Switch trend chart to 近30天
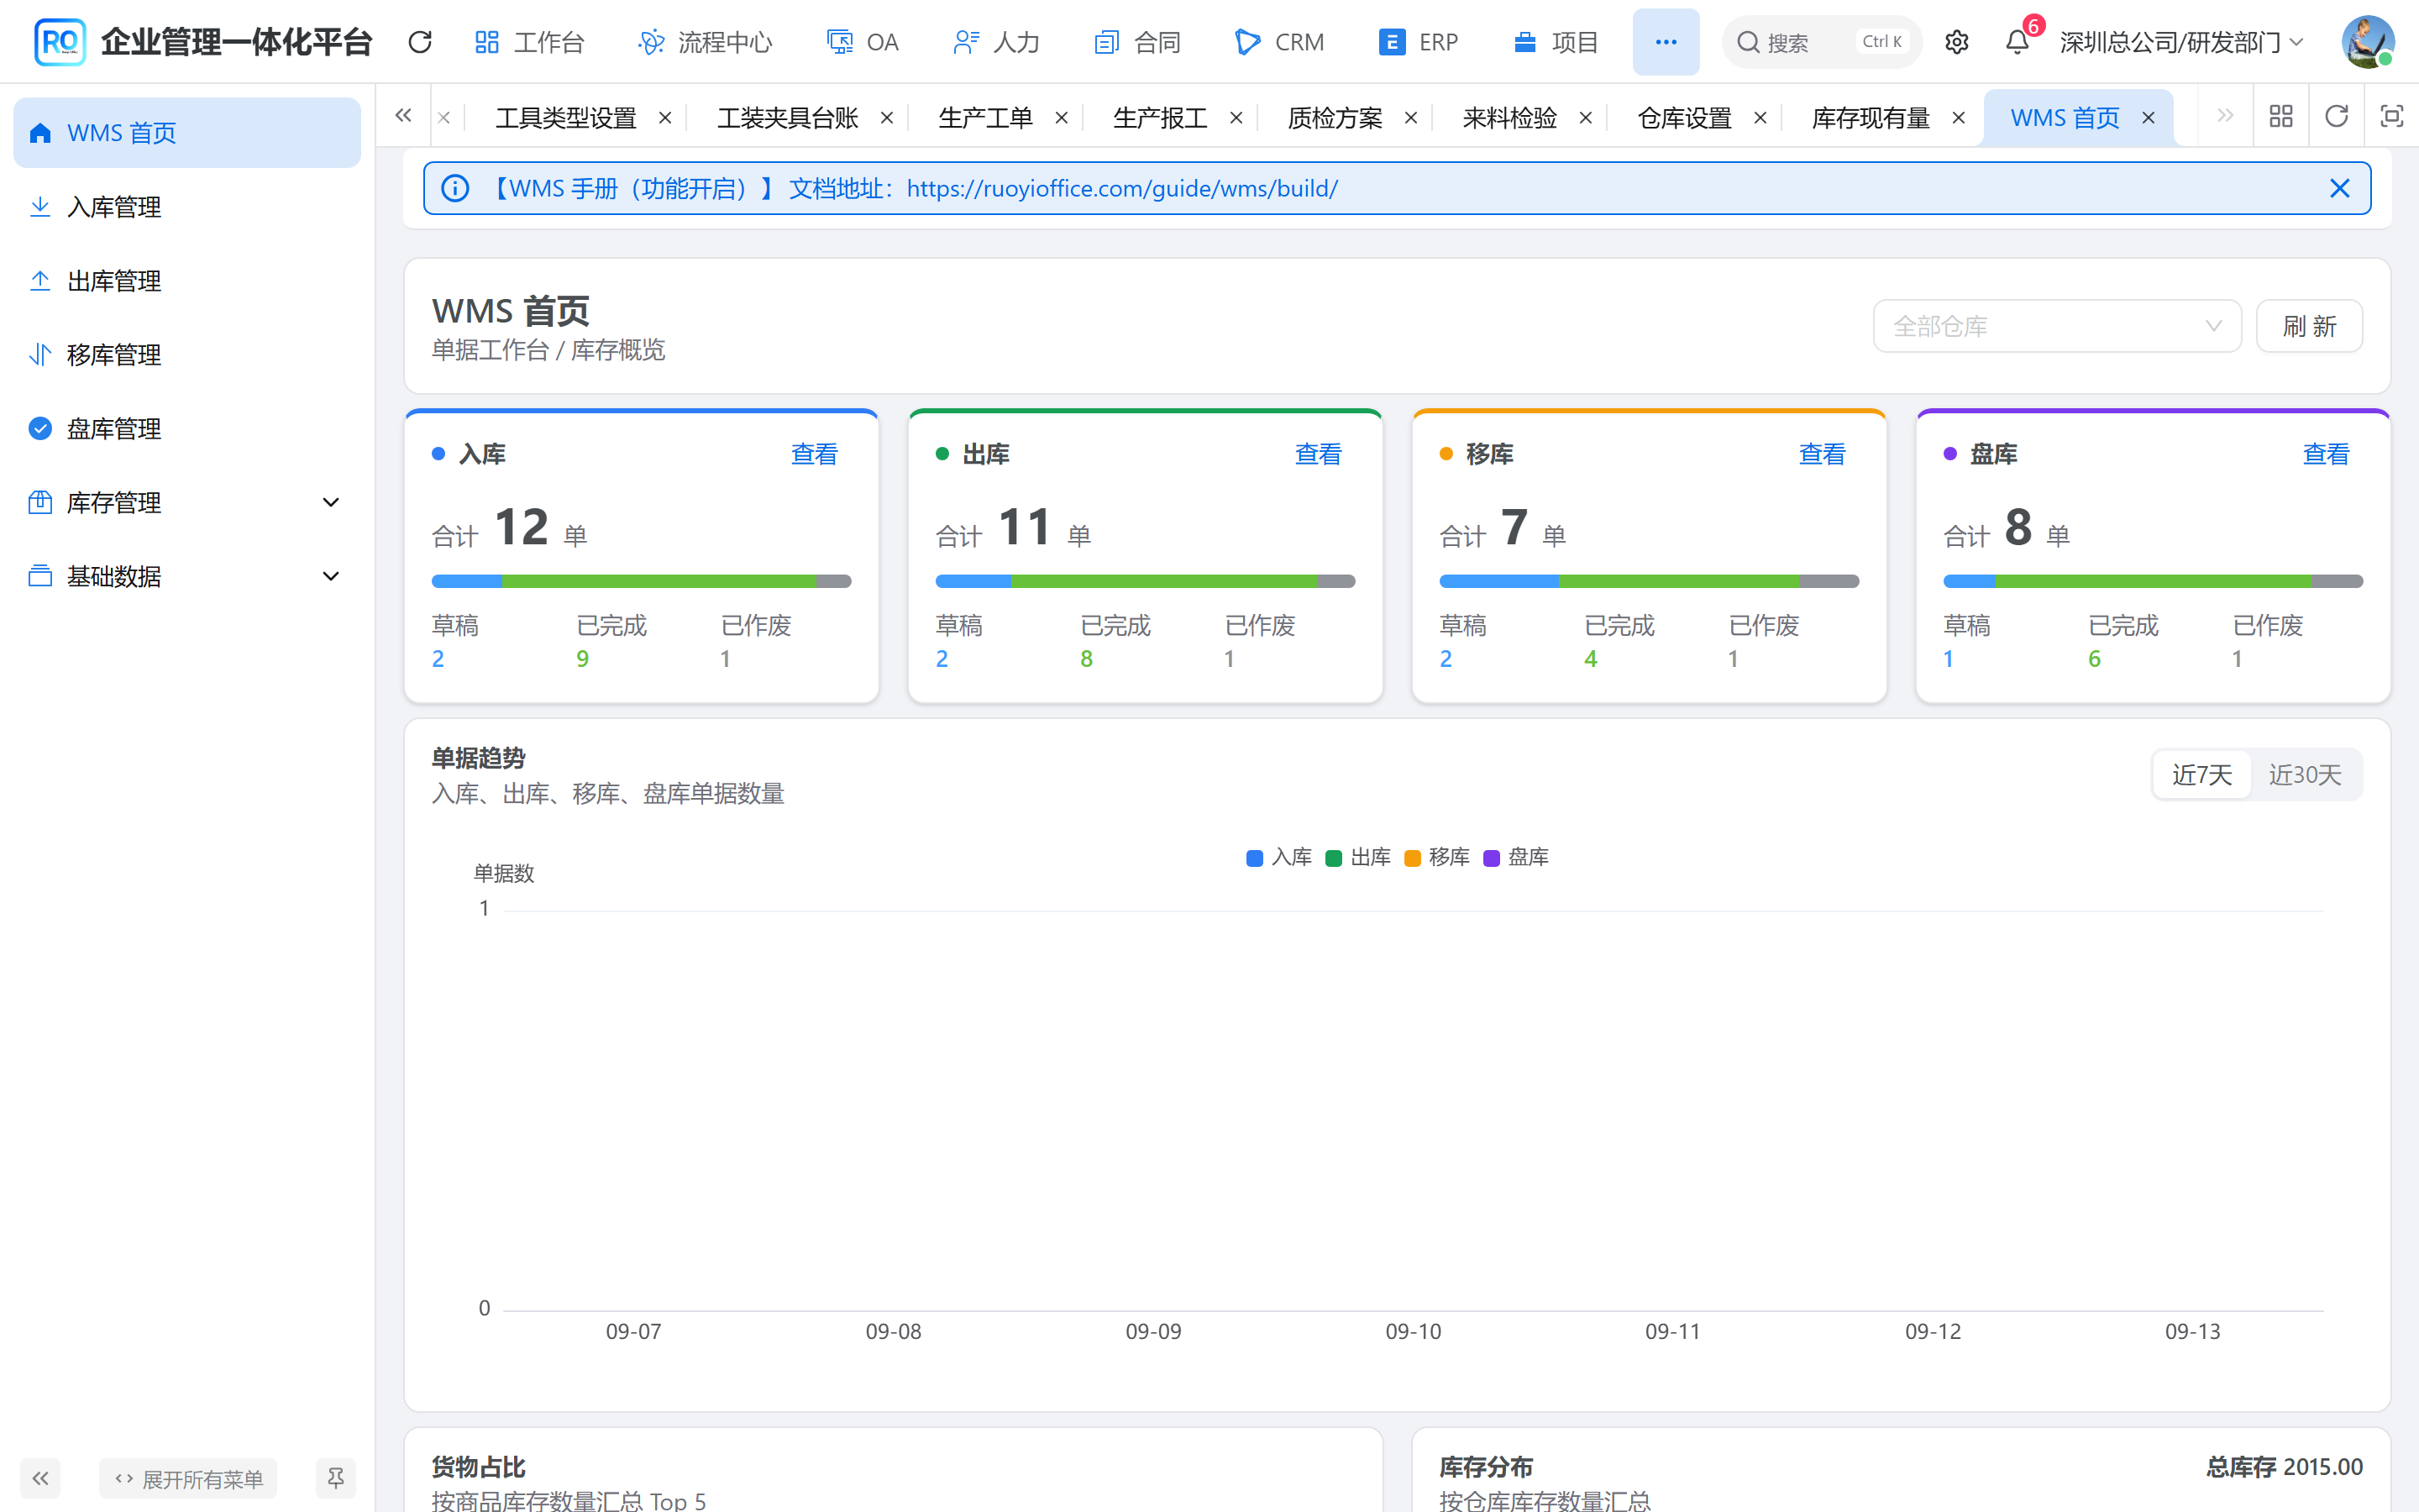Screen dimensions: 2419x1512 coord(2304,775)
